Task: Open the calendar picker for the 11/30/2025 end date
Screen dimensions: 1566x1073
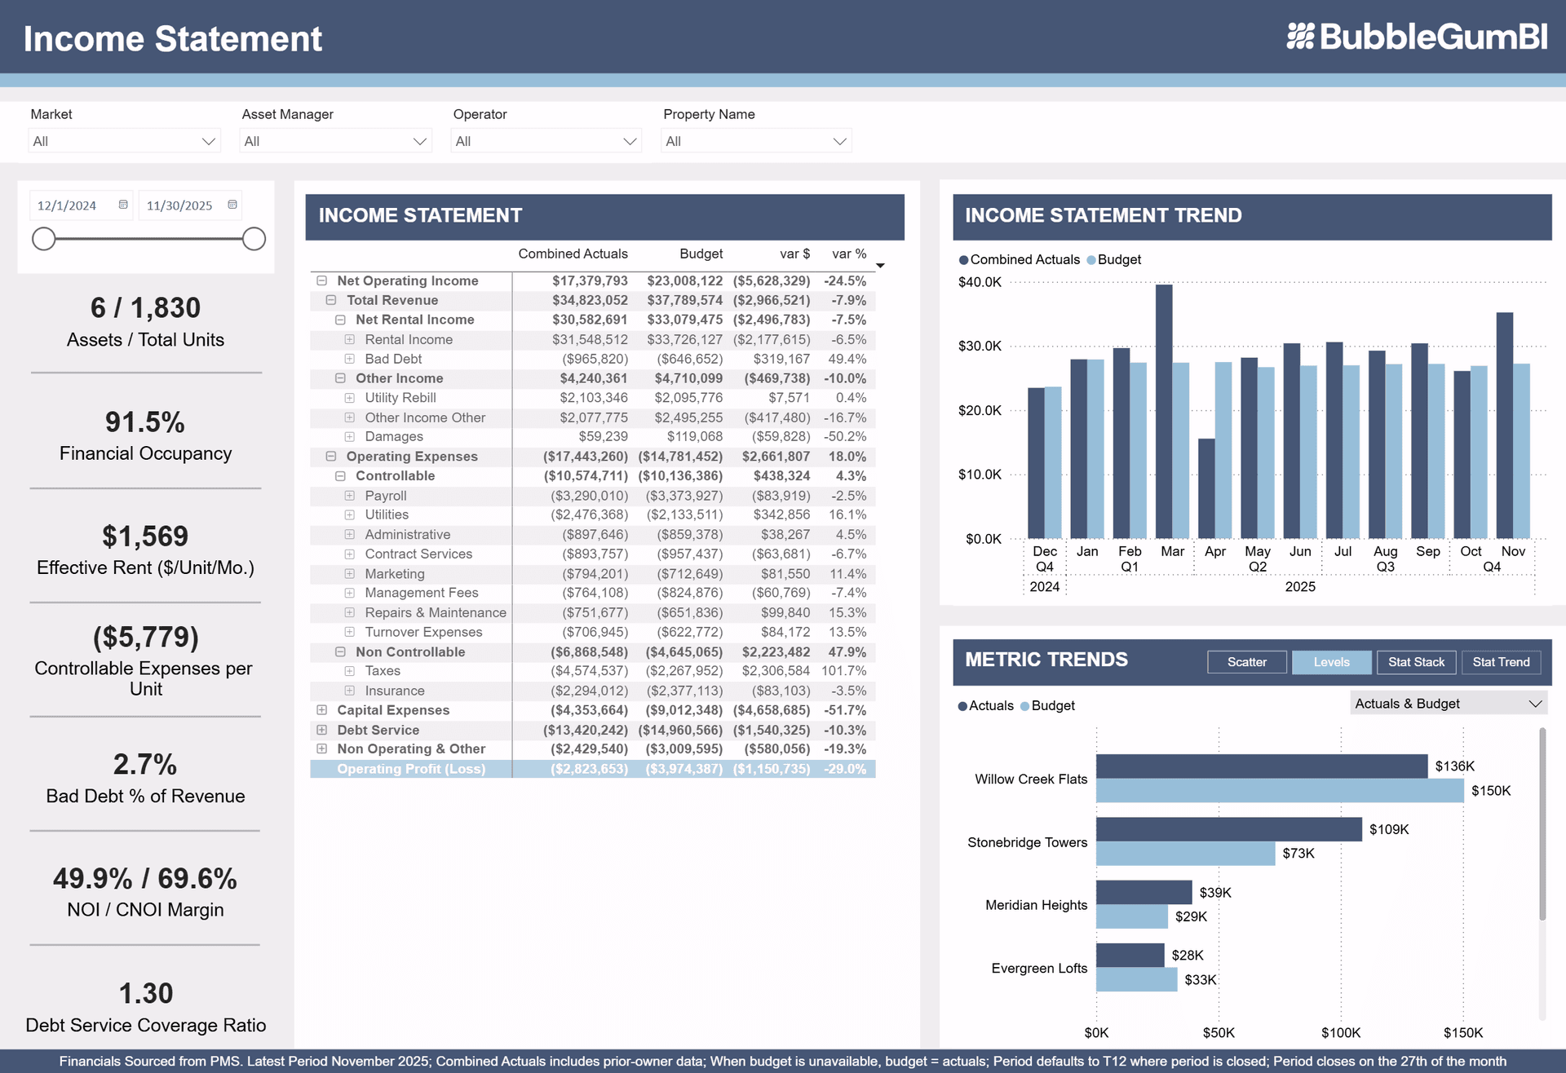Action: tap(231, 205)
